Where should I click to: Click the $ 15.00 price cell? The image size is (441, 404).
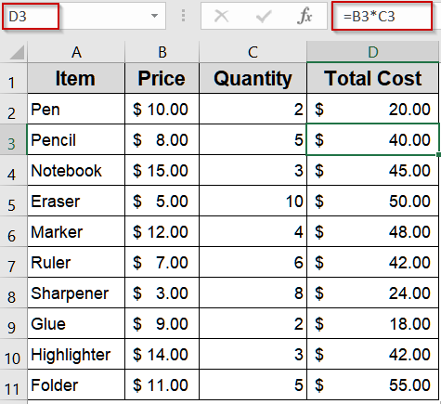pyautogui.click(x=162, y=170)
